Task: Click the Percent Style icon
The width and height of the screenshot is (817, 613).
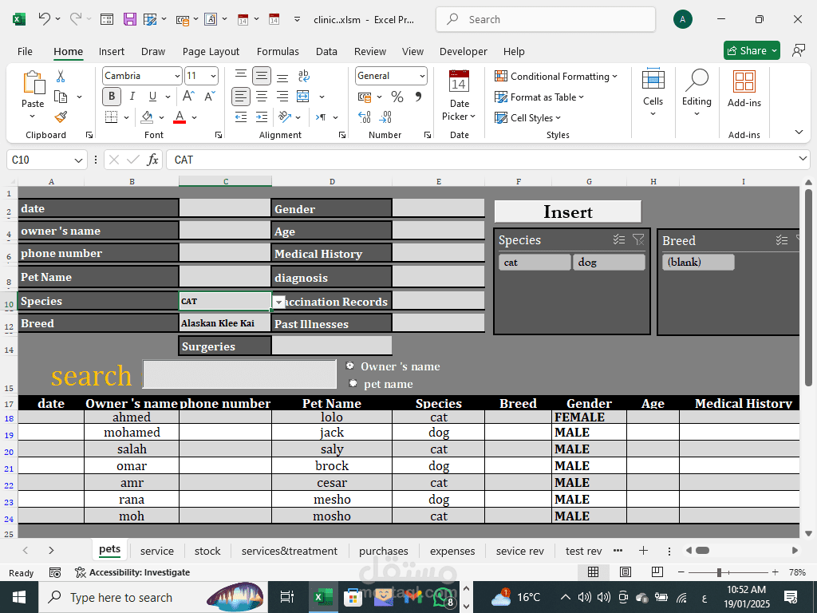Action: pos(397,97)
